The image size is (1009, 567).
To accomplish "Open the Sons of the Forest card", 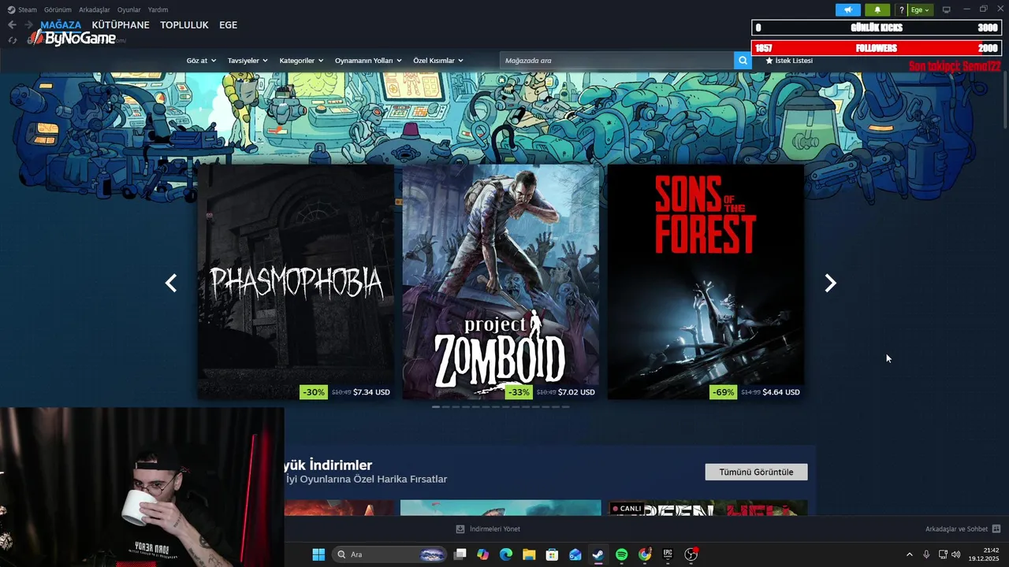I will 706,282.
